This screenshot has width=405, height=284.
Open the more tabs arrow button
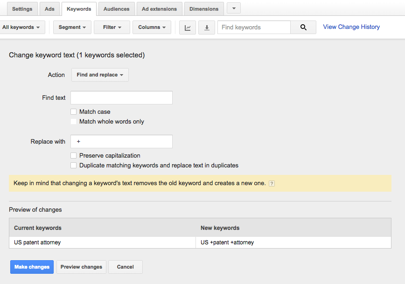click(234, 8)
